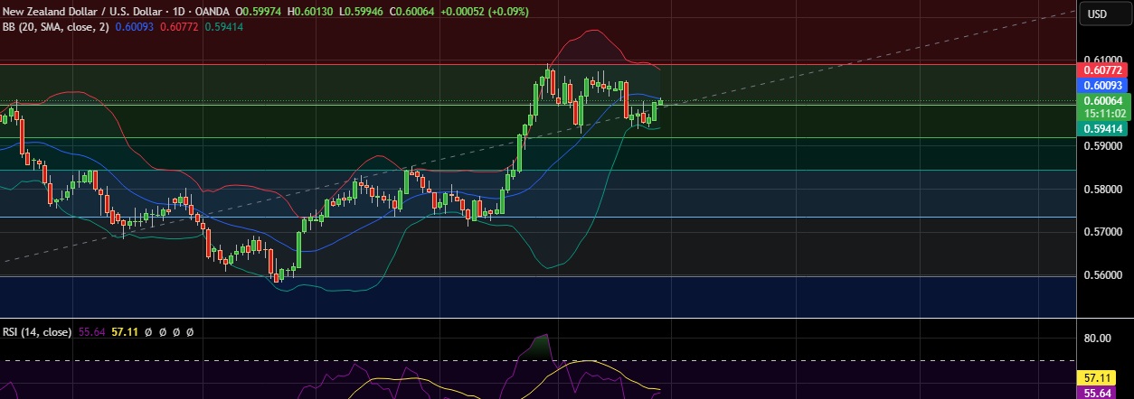Click the yellow 57.11 RSI axis label
This screenshot has height=399, width=1134.
(x=1096, y=376)
